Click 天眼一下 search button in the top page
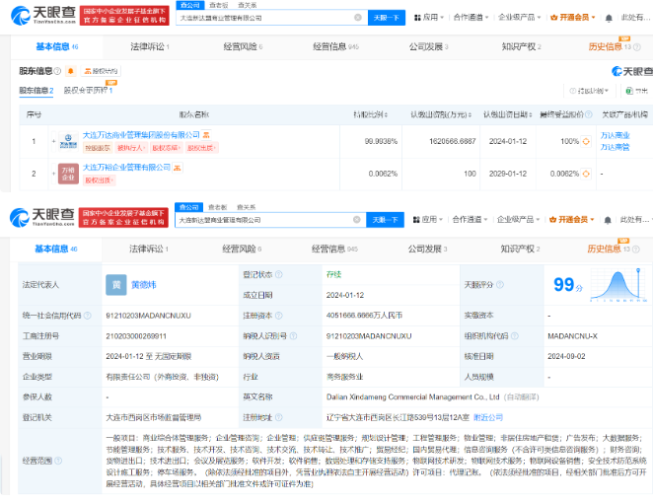This screenshot has width=653, height=503. (387, 18)
